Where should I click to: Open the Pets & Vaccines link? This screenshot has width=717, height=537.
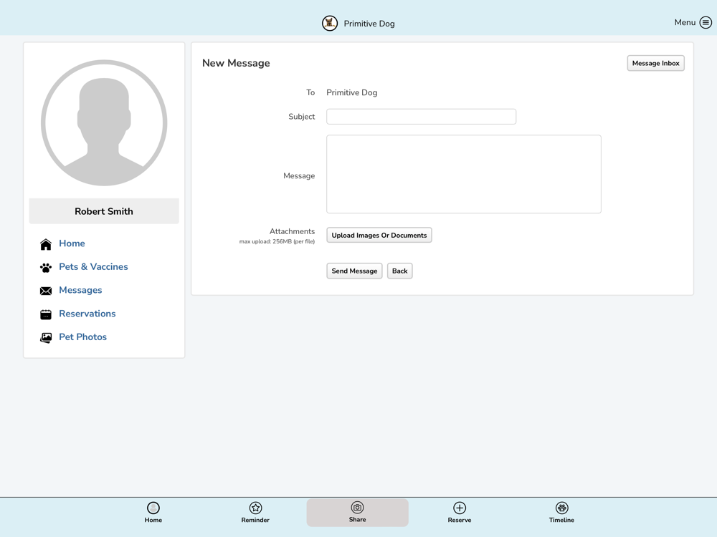[93, 266]
